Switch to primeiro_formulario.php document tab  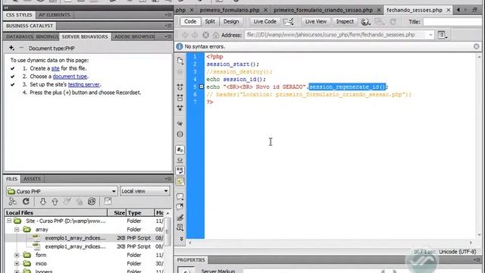[x=230, y=10]
